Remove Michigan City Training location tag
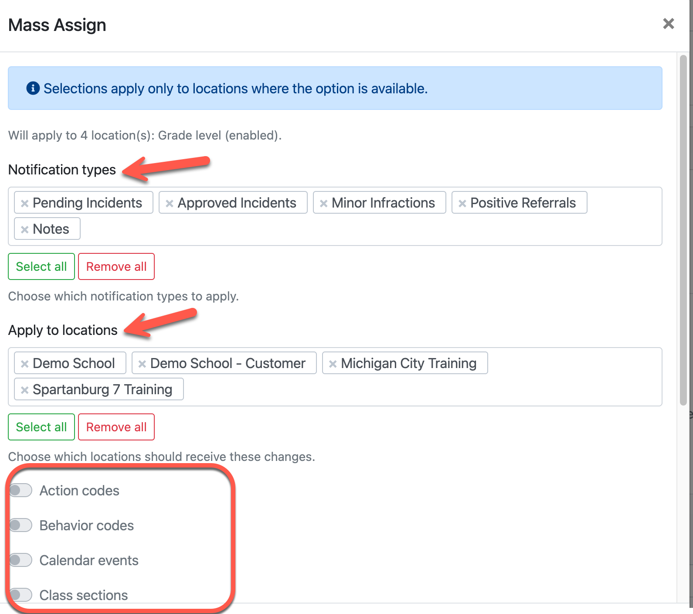This screenshot has height=614, width=693. tap(333, 364)
